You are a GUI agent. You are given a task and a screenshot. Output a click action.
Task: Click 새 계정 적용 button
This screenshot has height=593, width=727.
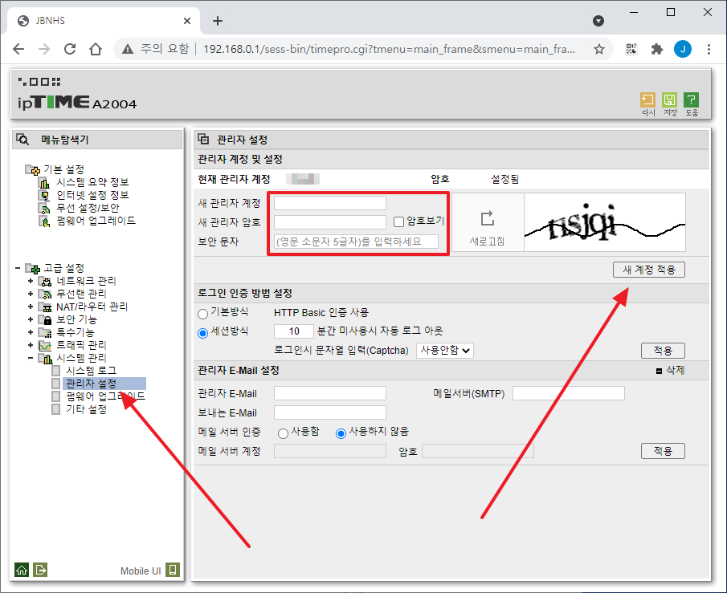click(x=648, y=270)
